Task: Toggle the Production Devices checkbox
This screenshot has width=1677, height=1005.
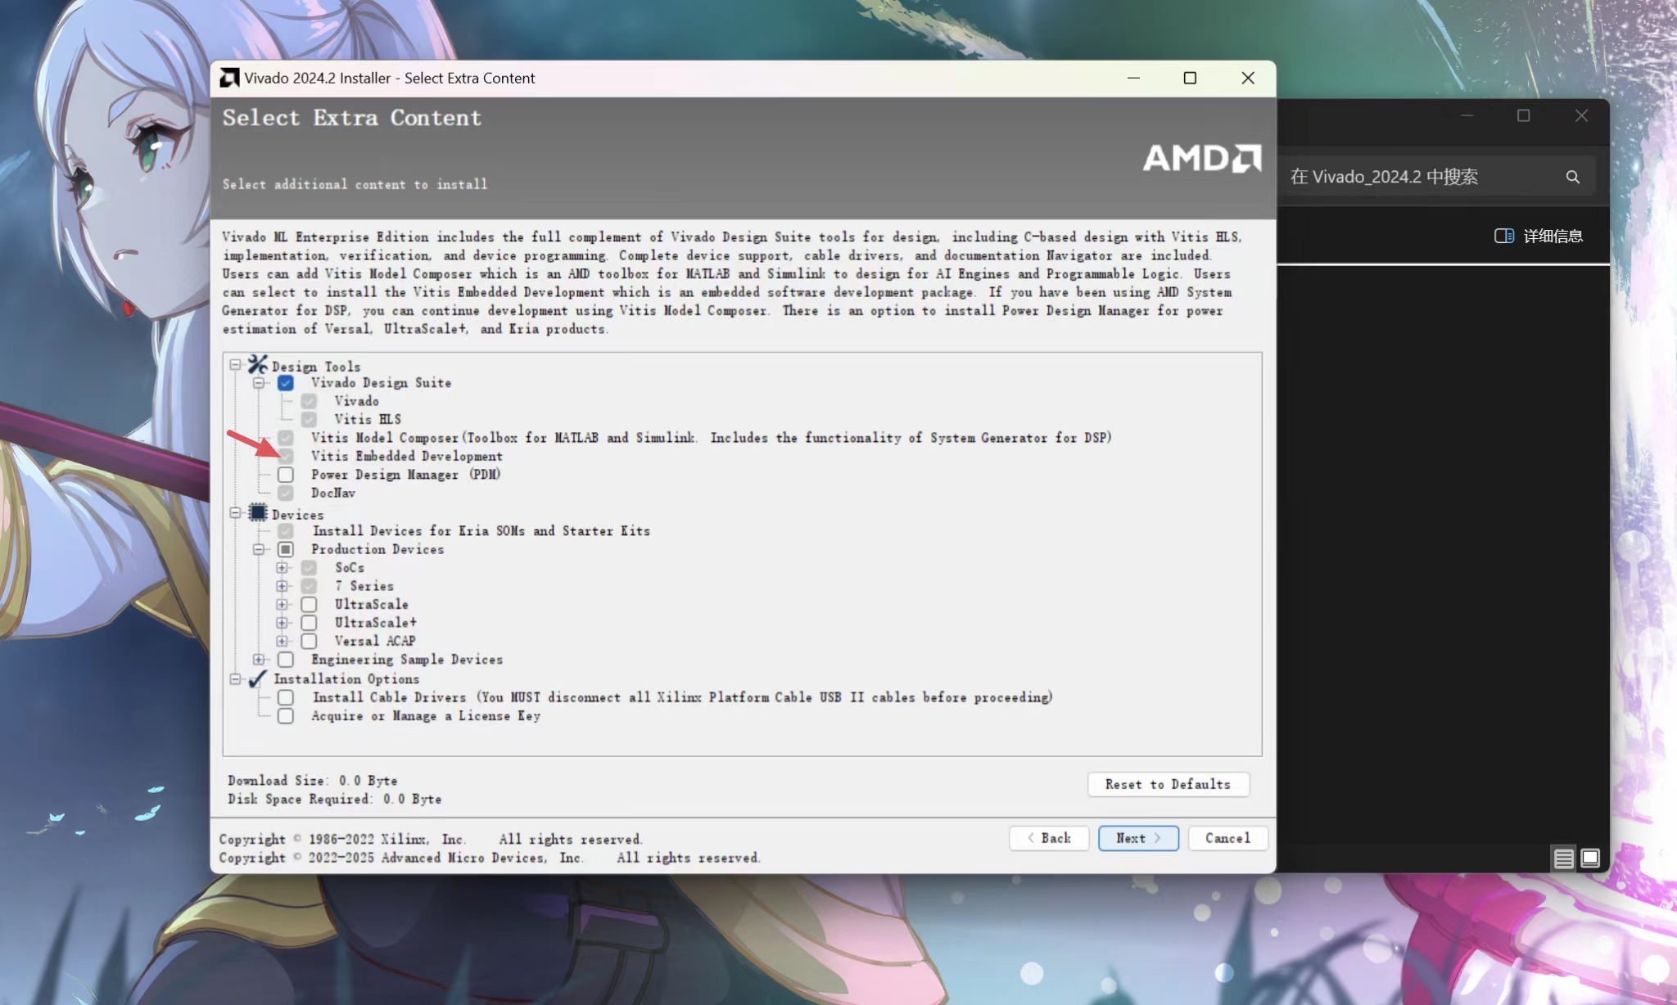Action: tap(285, 549)
